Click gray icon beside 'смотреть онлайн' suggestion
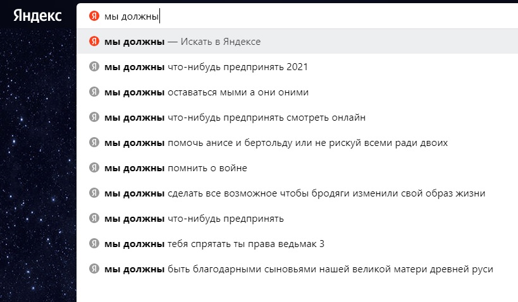Screen dimensions: 518x302 pyautogui.click(x=94, y=118)
